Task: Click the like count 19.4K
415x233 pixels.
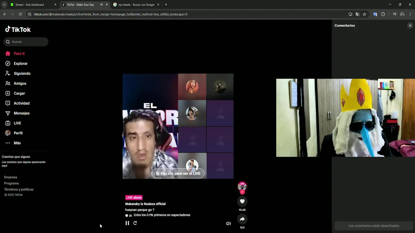Action: coord(242,210)
